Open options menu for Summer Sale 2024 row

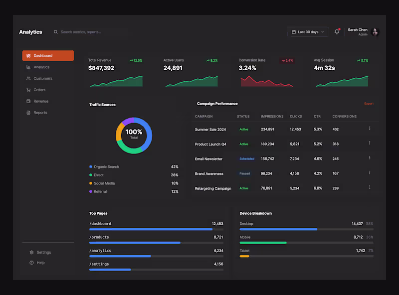click(370, 129)
